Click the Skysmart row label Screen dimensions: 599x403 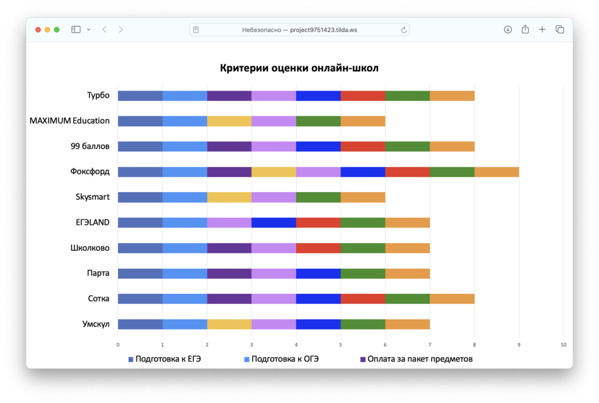pos(92,197)
